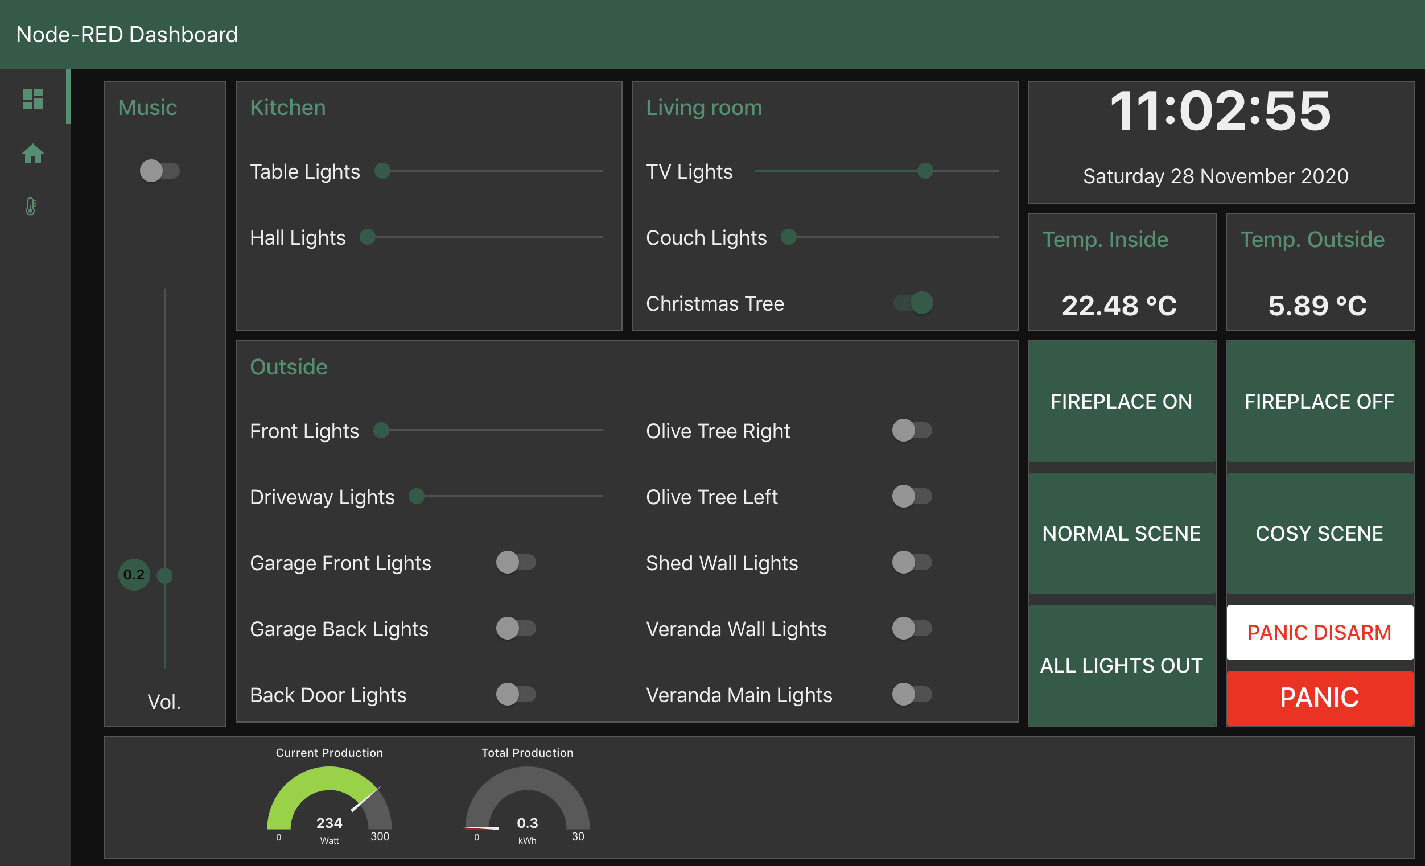The height and width of the screenshot is (866, 1425).
Task: Open the thermometer tab icon in sidebar
Action: [31, 207]
